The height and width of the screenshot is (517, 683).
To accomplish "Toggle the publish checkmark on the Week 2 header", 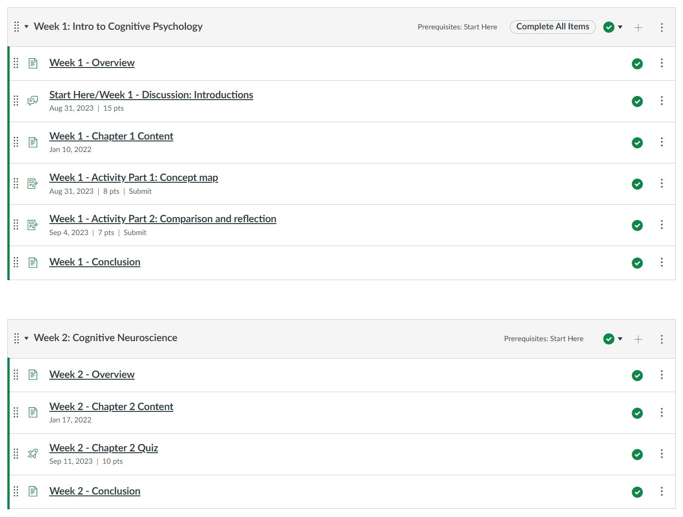I will [608, 338].
